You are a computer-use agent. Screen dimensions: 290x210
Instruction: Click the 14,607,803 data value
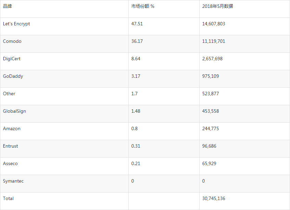click(x=214, y=24)
